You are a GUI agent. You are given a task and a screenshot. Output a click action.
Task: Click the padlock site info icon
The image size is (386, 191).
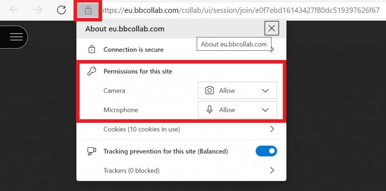(88, 10)
